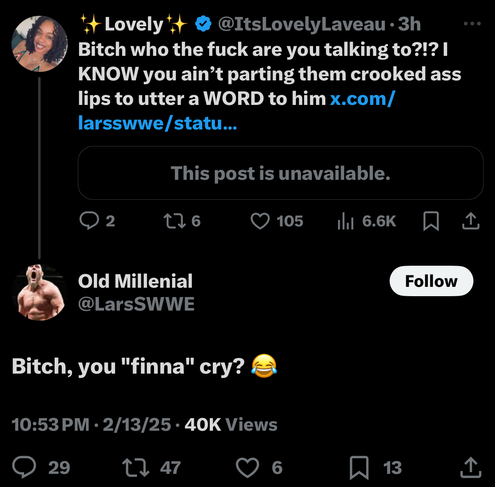The image size is (495, 487).
Task: View analytics showing 6.6K views
Action: click(345, 221)
